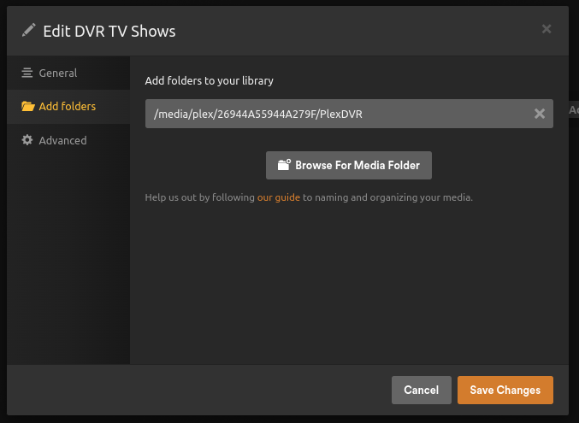Image resolution: width=579 pixels, height=423 pixels.
Task: Click the open folder icon beside Add folders
Action: pyautogui.click(x=27, y=106)
